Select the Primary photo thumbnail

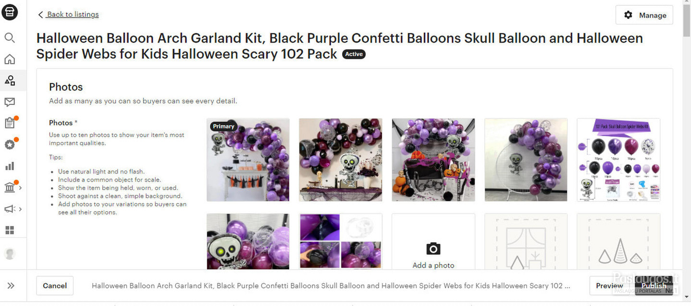pos(248,160)
